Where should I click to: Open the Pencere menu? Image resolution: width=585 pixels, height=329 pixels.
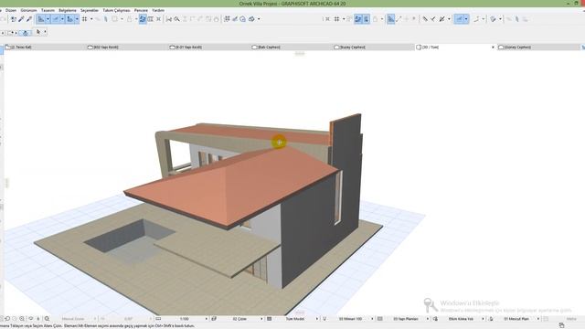coord(141,10)
